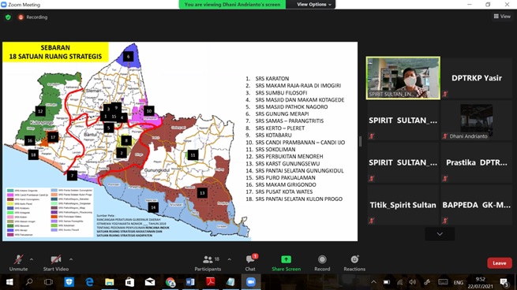Screen dimensions: 517x290
Task: Click muted mic icon on BAPPEDA GK-M tile
Action: (x=445, y=221)
